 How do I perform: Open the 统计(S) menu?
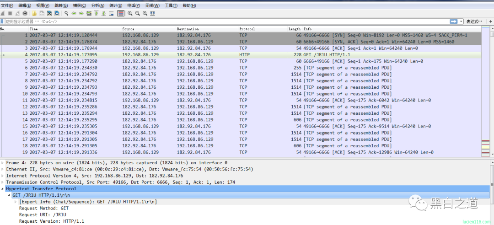[116, 5]
